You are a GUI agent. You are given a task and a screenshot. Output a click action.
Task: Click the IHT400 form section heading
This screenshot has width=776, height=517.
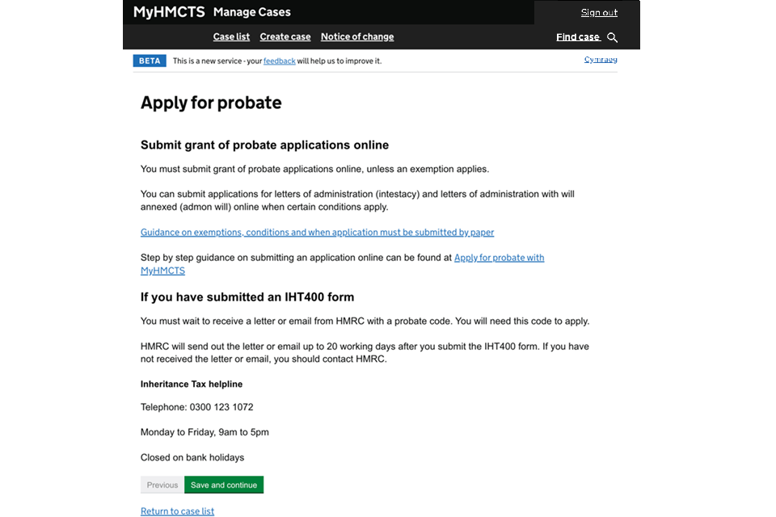pyautogui.click(x=247, y=297)
